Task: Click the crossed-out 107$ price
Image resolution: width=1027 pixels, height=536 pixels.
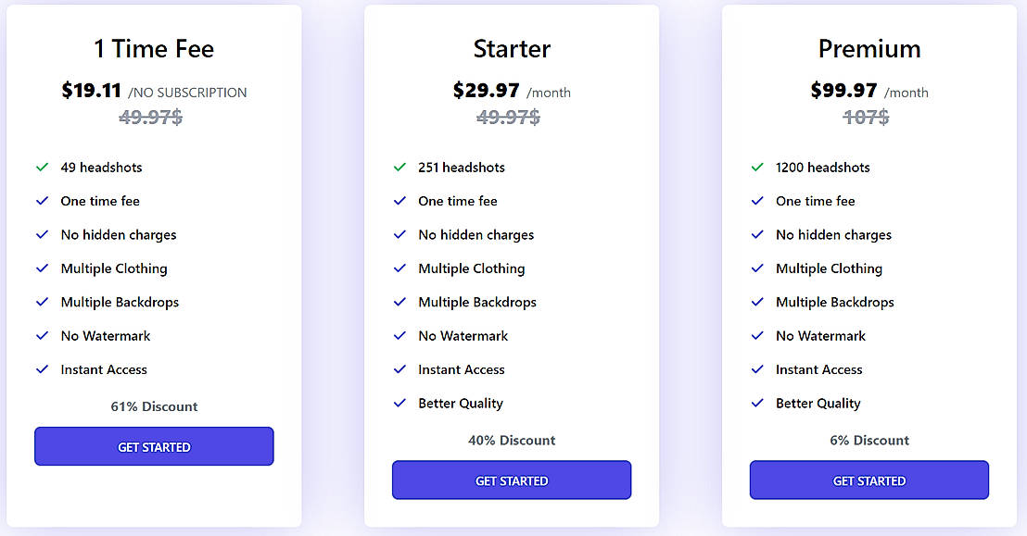Action: pos(866,118)
